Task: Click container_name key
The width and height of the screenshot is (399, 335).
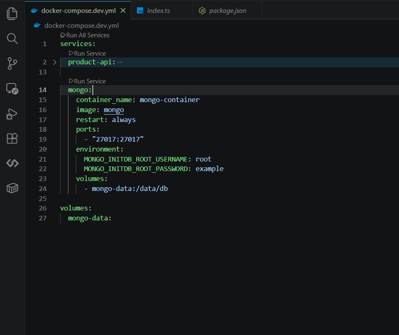Action: [x=104, y=100]
